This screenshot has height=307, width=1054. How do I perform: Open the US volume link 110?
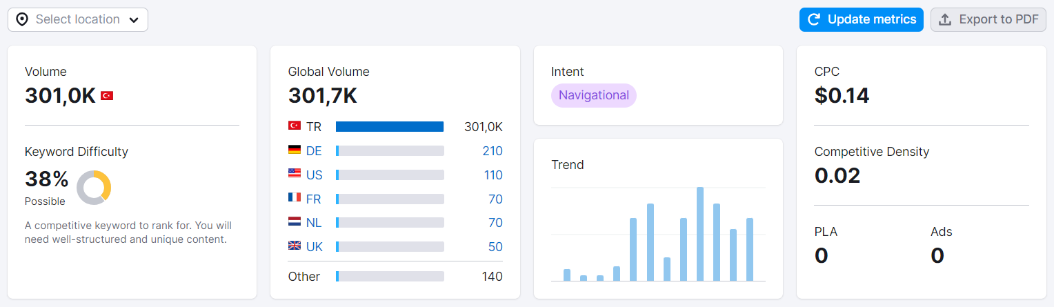click(x=493, y=175)
